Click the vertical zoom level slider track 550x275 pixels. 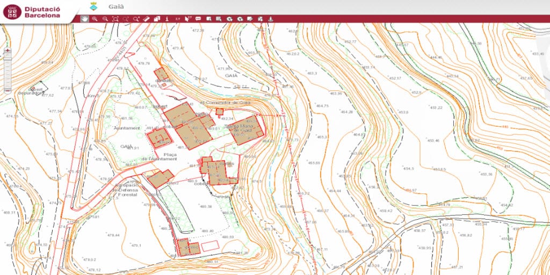[x=8, y=70]
